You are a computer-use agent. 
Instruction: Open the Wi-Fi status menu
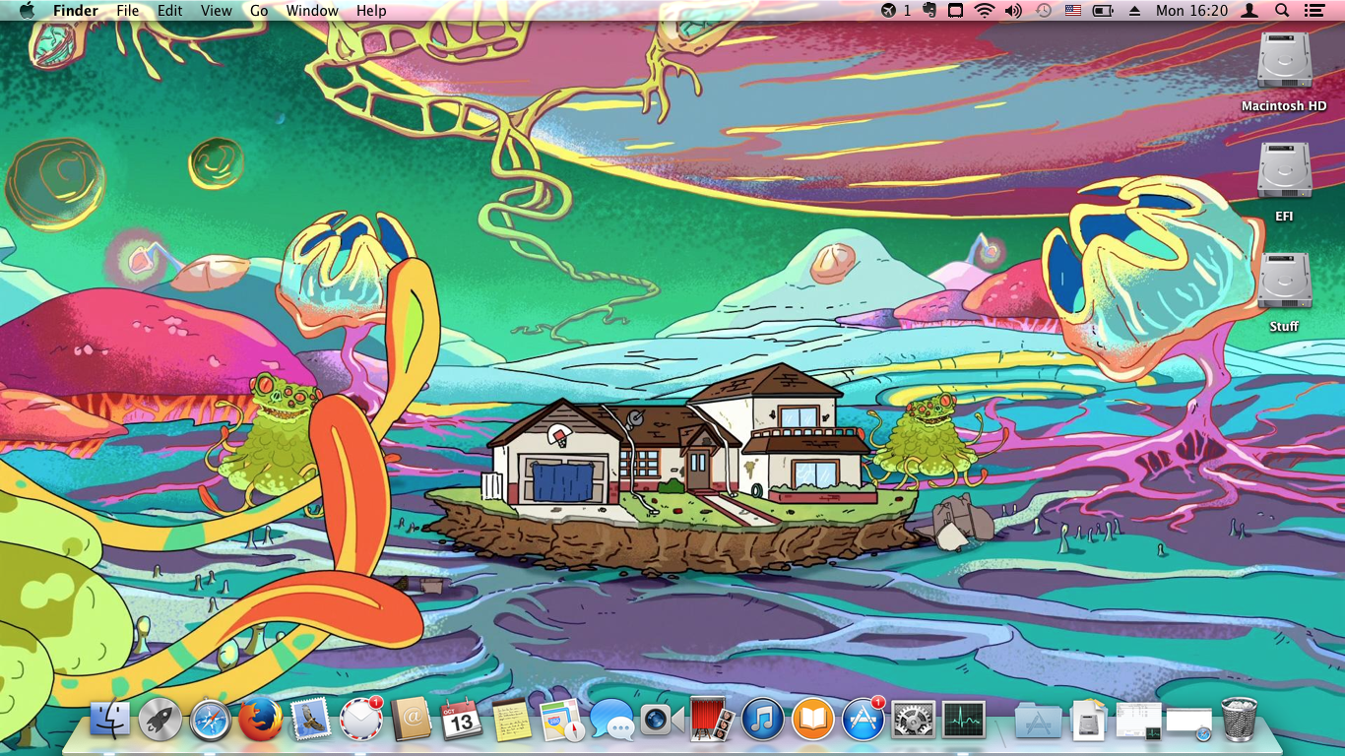click(984, 11)
